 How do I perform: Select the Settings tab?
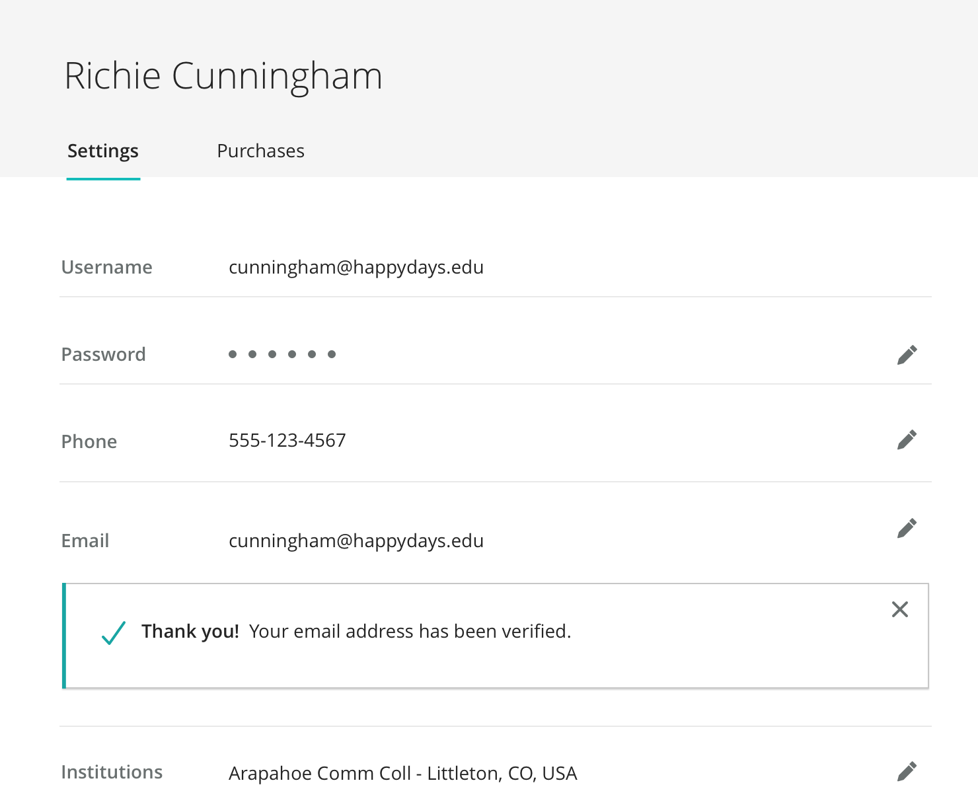point(103,151)
